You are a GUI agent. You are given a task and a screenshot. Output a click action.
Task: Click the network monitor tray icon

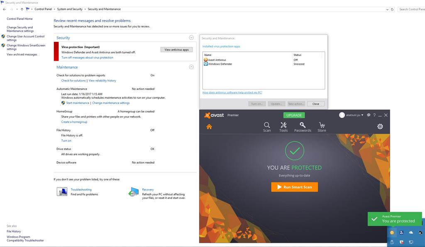coord(411,242)
